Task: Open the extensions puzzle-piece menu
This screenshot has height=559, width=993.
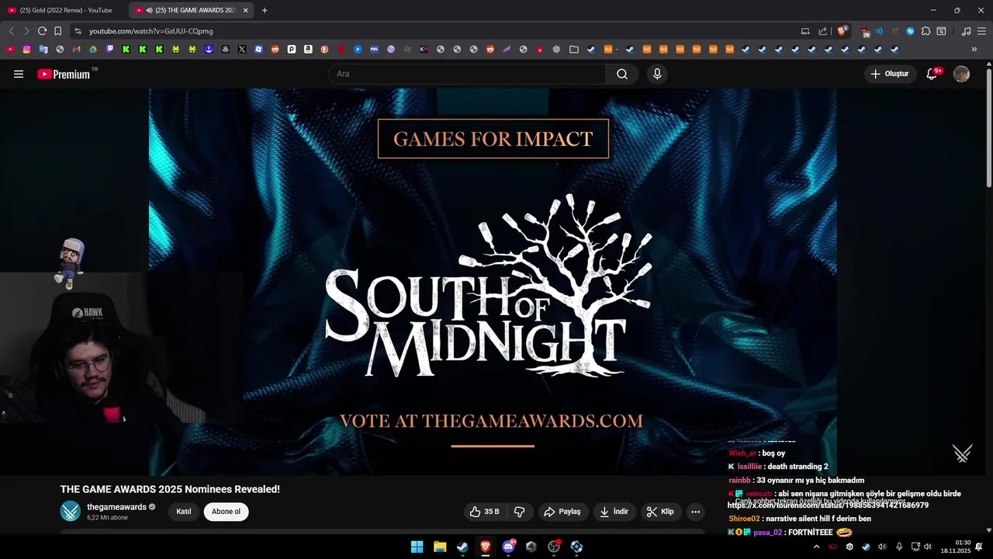Action: [x=926, y=31]
